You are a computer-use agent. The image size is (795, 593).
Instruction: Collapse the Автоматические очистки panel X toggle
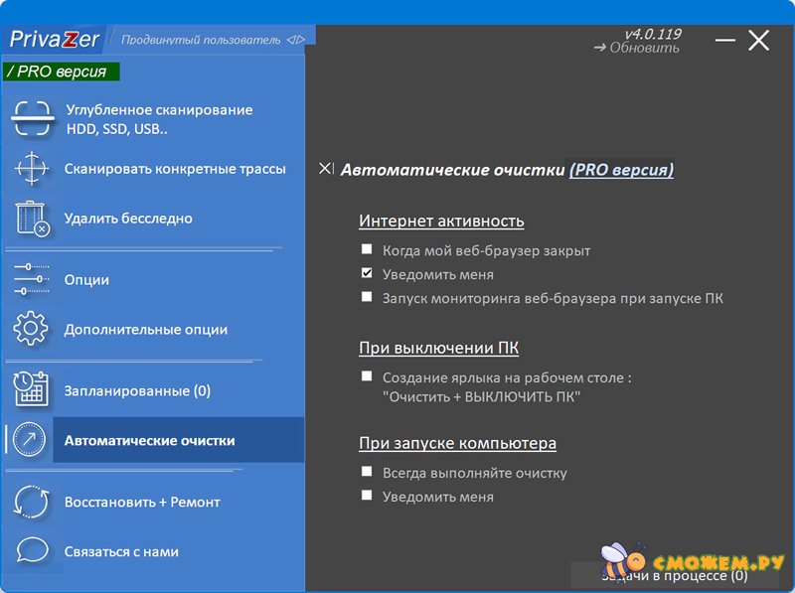(326, 169)
